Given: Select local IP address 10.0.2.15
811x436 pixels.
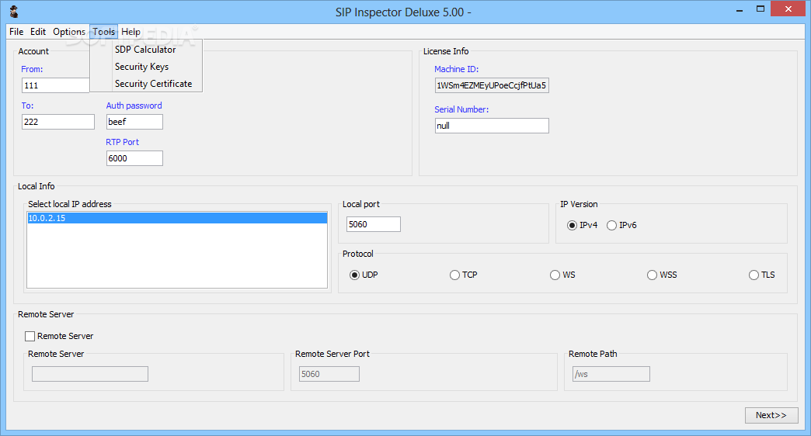Looking at the screenshot, I should [x=177, y=218].
